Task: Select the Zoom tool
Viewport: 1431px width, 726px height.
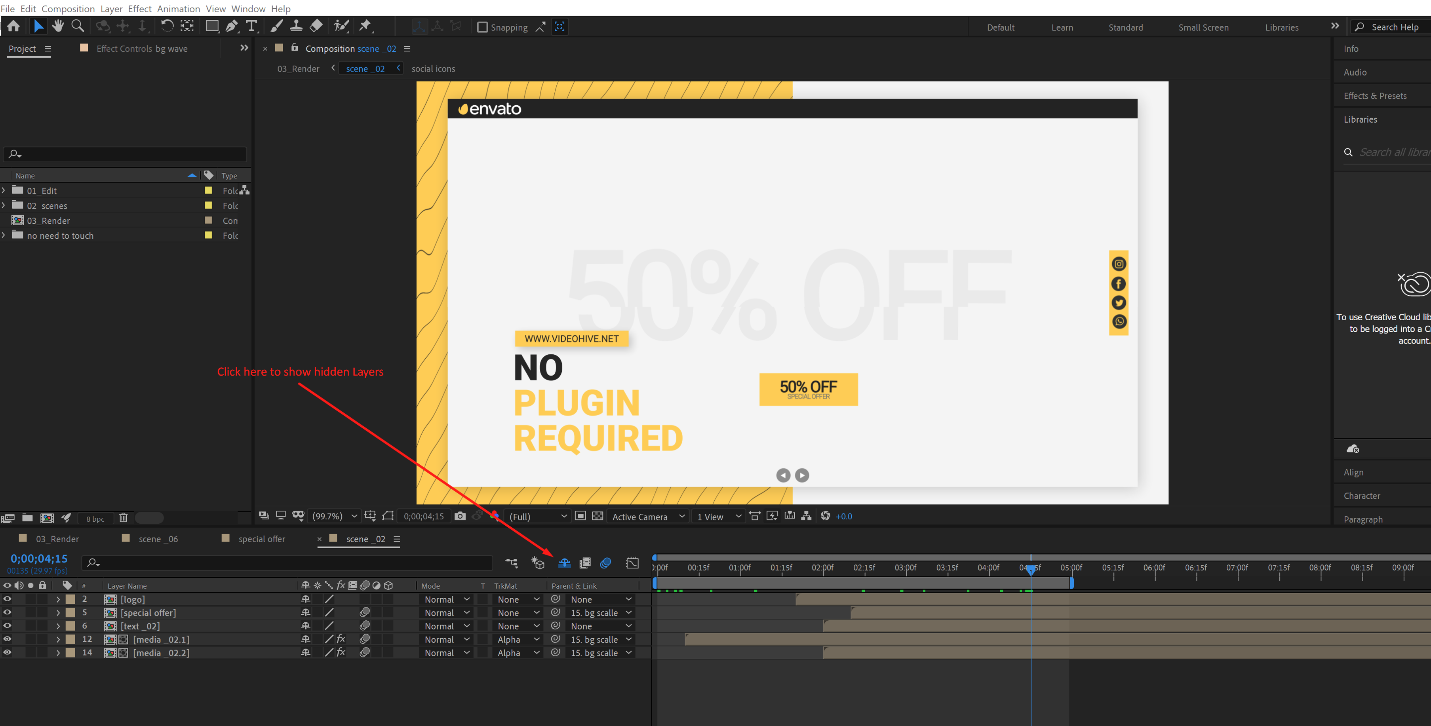Action: point(78,26)
